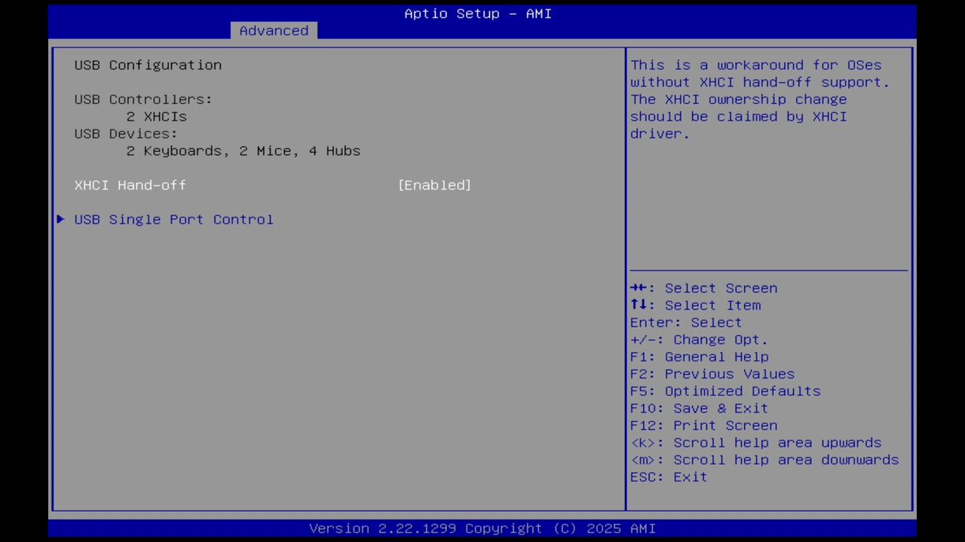Click the F10 Save & Exit shortcut text

699,408
